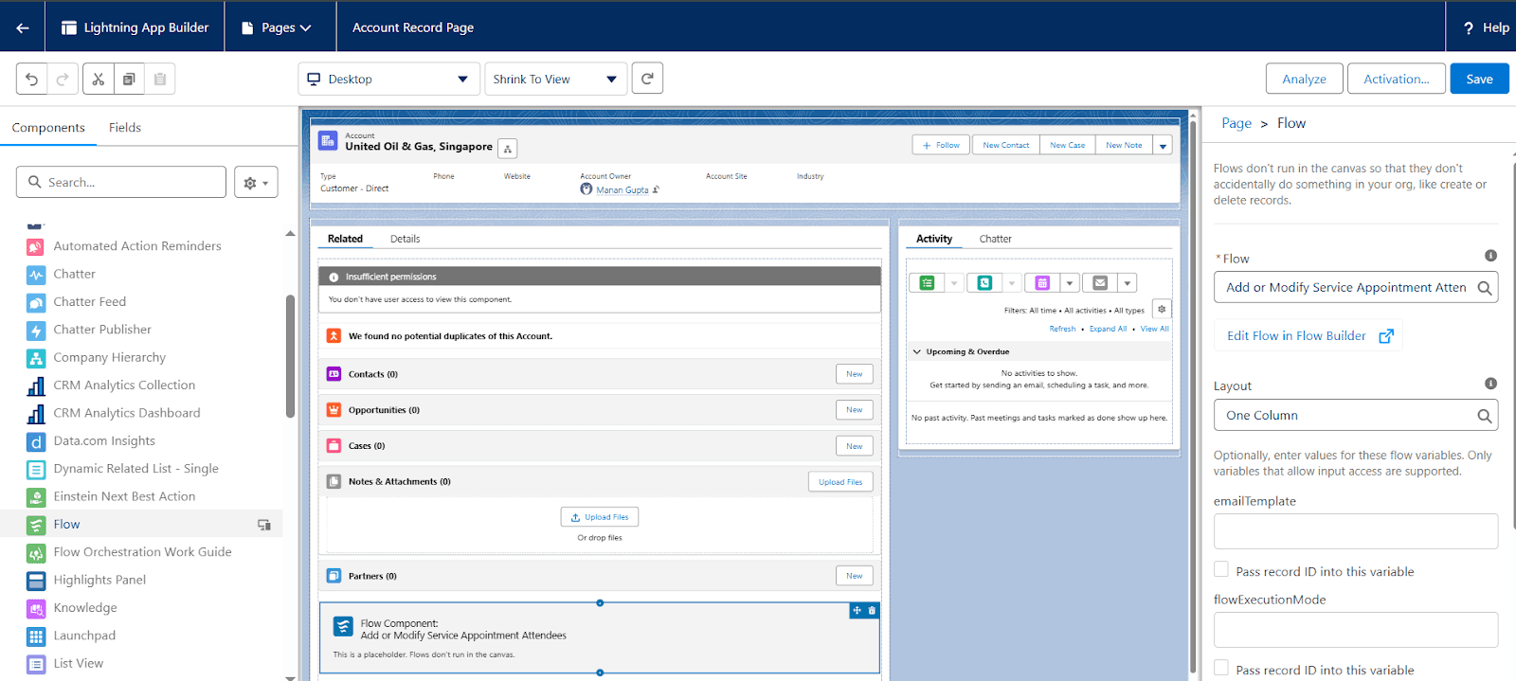The height and width of the screenshot is (681, 1516).
Task: Check Pass record ID under emailTemplate
Action: click(1221, 569)
